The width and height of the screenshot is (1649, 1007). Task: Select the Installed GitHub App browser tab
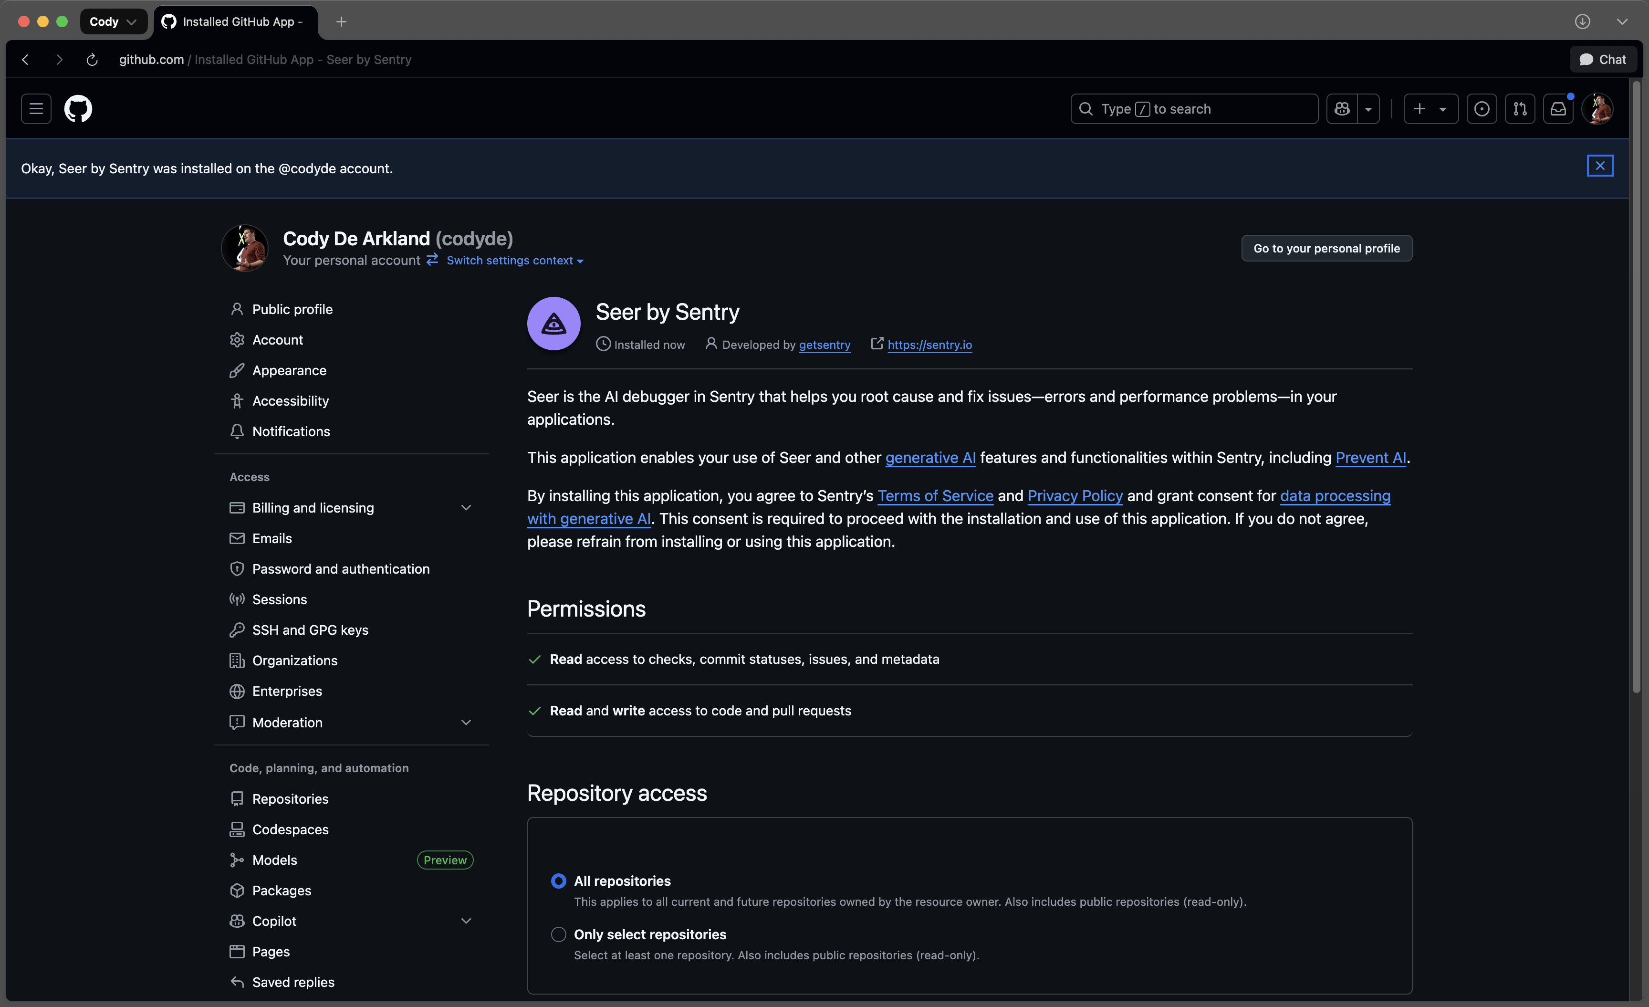point(236,21)
